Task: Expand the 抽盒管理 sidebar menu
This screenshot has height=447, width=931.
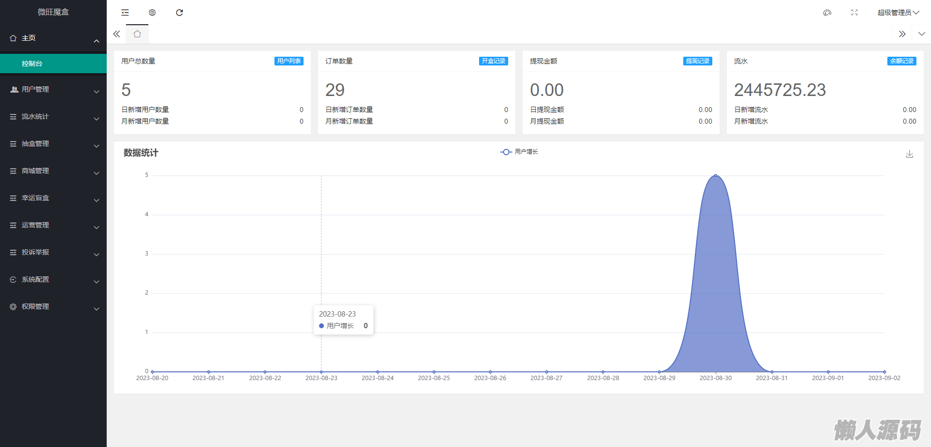Action: [53, 144]
